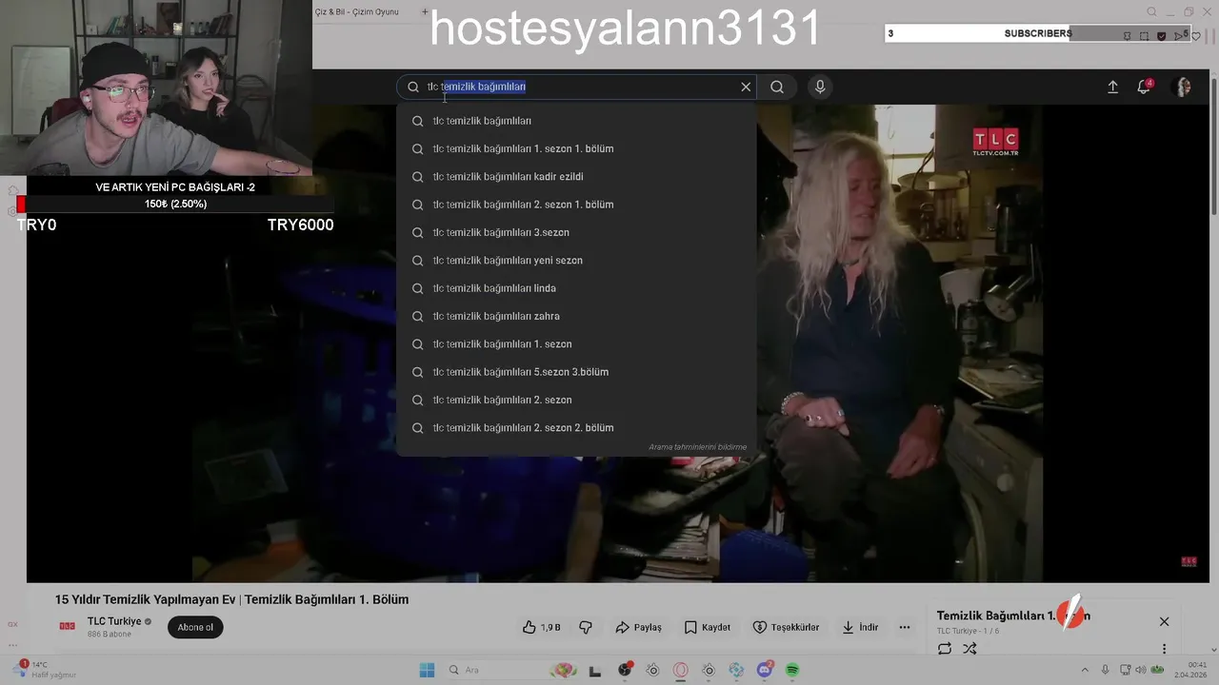
Task: Select suggestion 'tlc temizlik bağımlıları zahra'
Action: 576,316
